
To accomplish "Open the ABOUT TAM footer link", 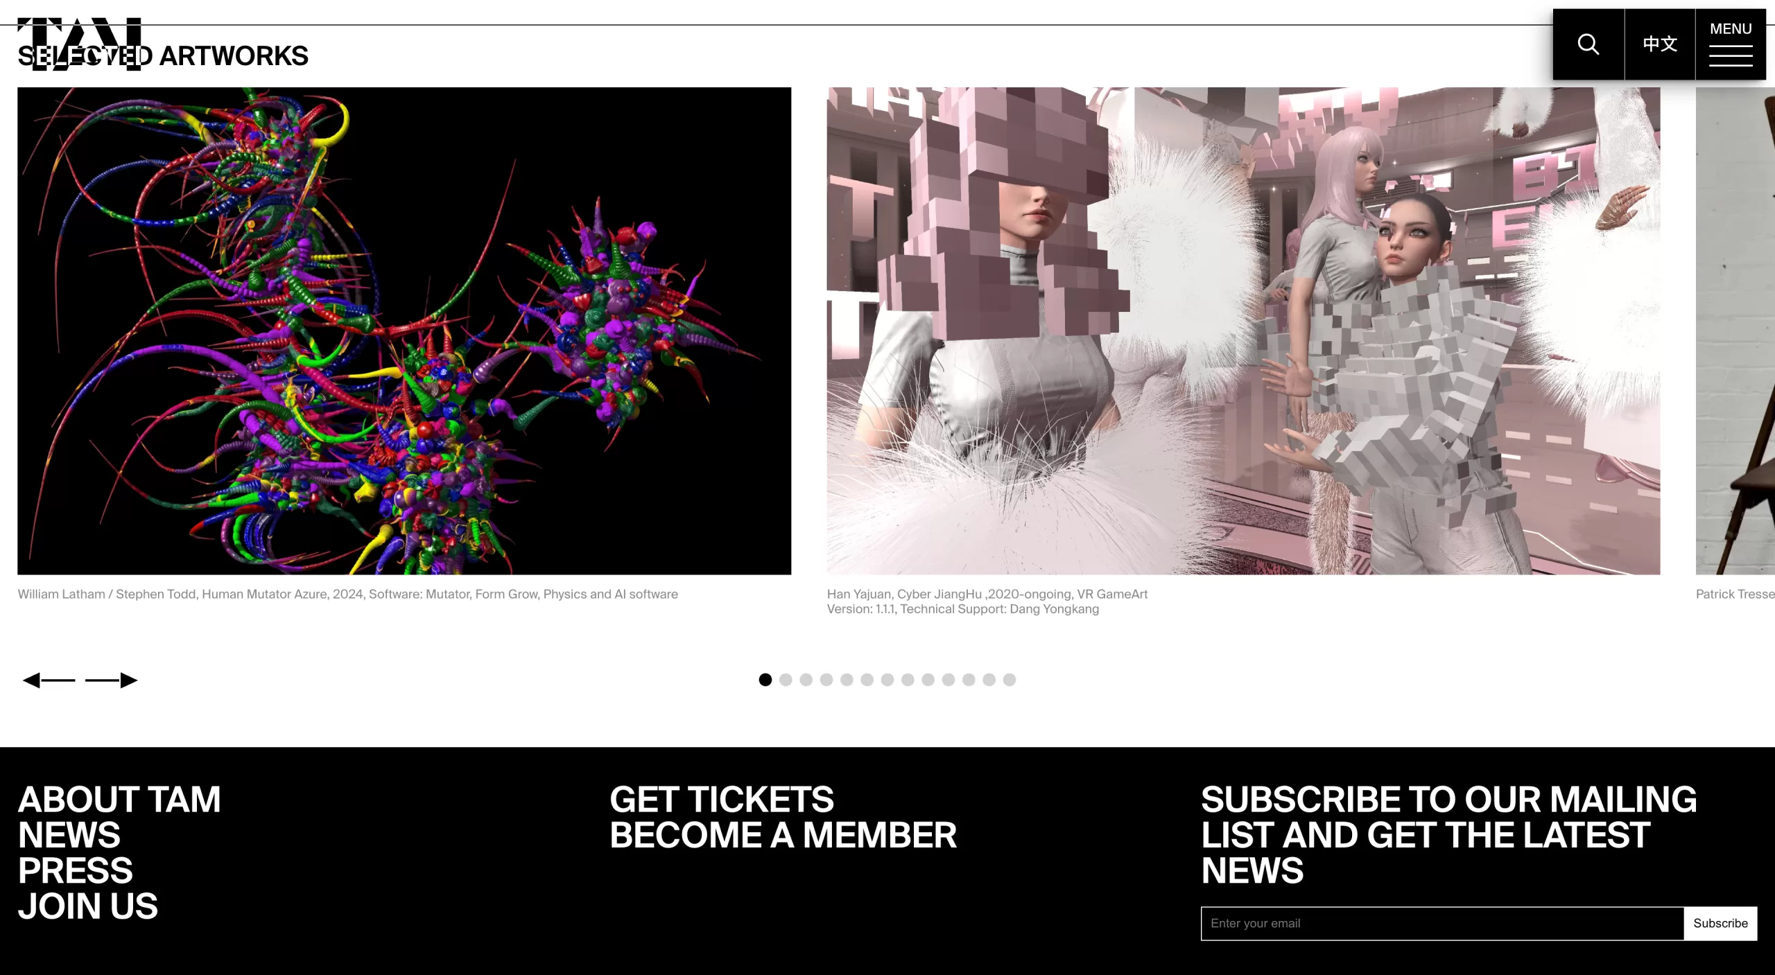I will tap(119, 799).
